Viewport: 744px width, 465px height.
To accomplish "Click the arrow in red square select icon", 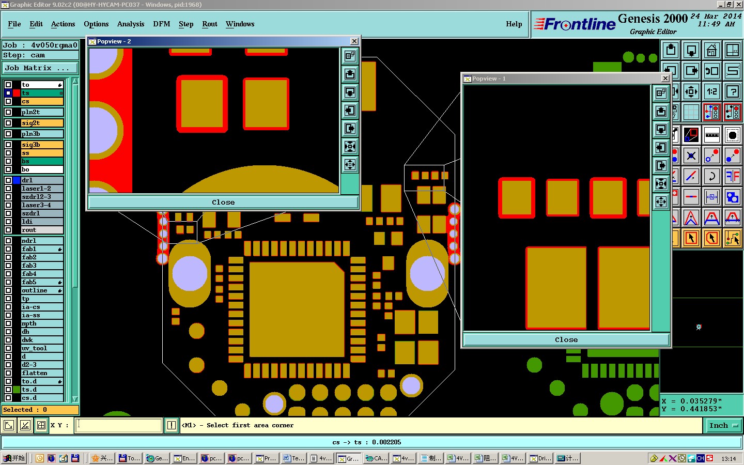I will [691, 238].
